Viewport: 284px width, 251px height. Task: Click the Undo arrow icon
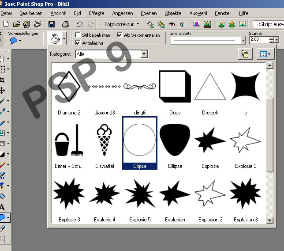point(79,24)
